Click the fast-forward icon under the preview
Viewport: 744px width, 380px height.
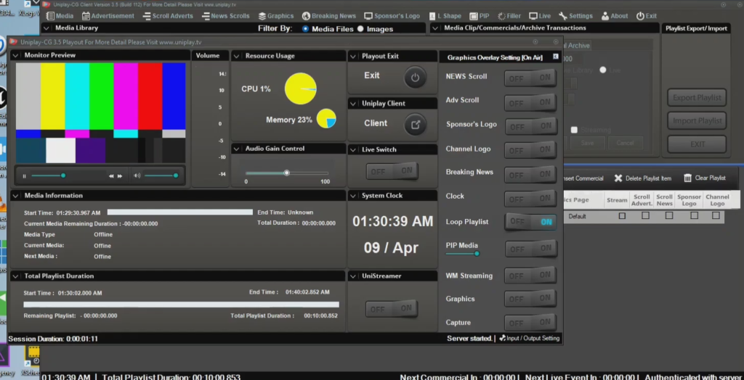[x=119, y=175]
